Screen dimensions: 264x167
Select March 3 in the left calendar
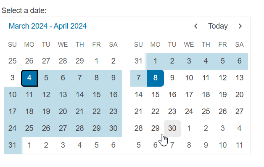[x=13, y=78]
